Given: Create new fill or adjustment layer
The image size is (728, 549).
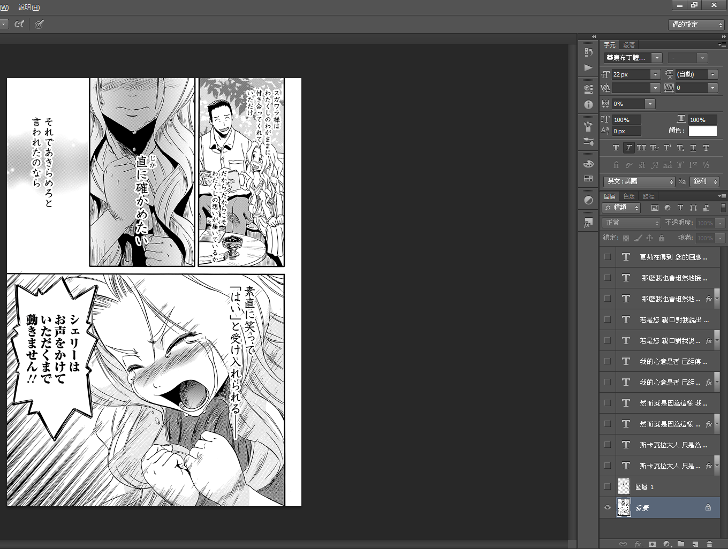Looking at the screenshot, I should click(667, 544).
